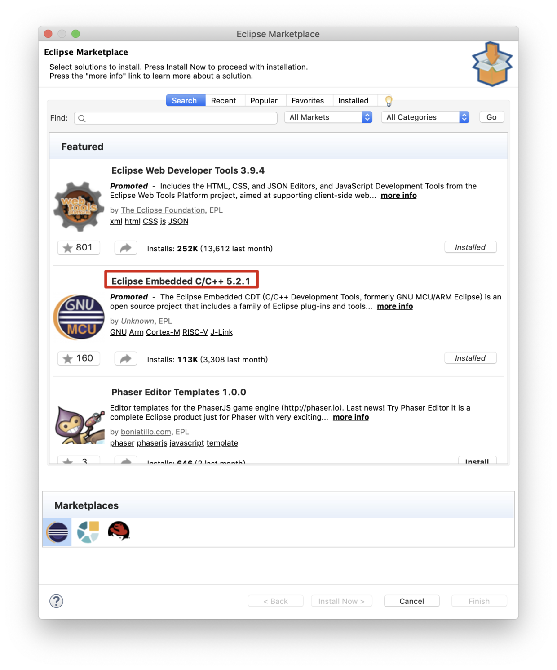Screen dimensions: 557x670
Task: Click the Cancel button
Action: tap(412, 601)
